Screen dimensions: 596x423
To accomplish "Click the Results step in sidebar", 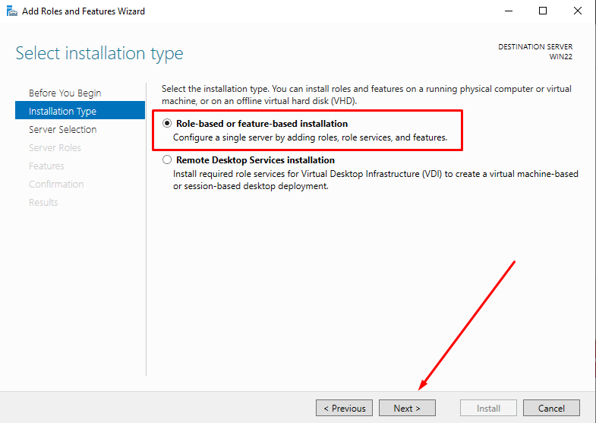I will 43,202.
